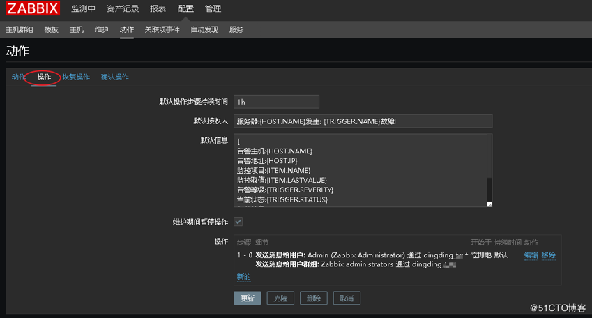Grab the textarea resize handle corner
Image resolution: width=592 pixels, height=318 pixels.
click(x=489, y=204)
